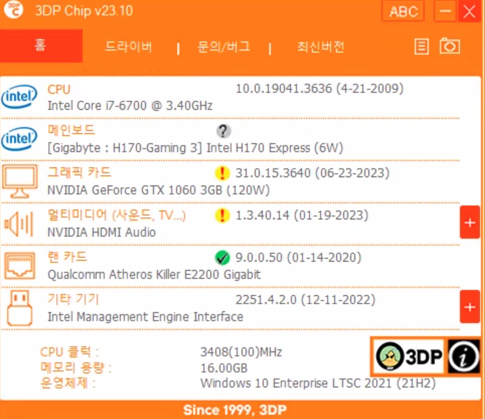This screenshot has width=485, height=419.
Task: Click the ethernet port icon for 랜 카드
Action: 20,265
